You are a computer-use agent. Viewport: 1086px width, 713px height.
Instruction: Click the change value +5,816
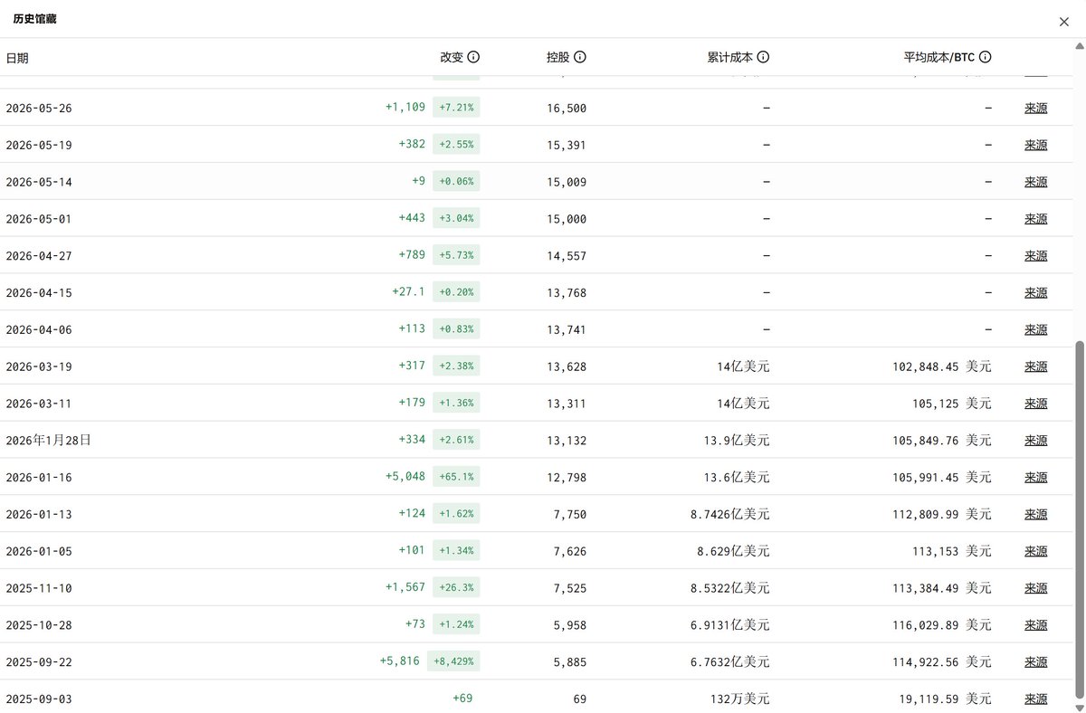[x=400, y=661]
